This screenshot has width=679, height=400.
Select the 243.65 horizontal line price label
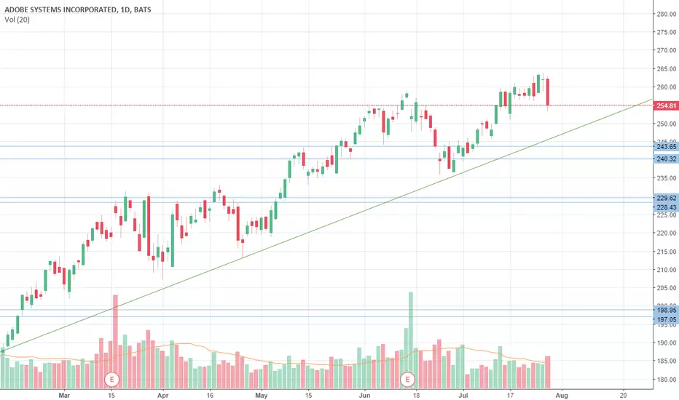pyautogui.click(x=666, y=147)
